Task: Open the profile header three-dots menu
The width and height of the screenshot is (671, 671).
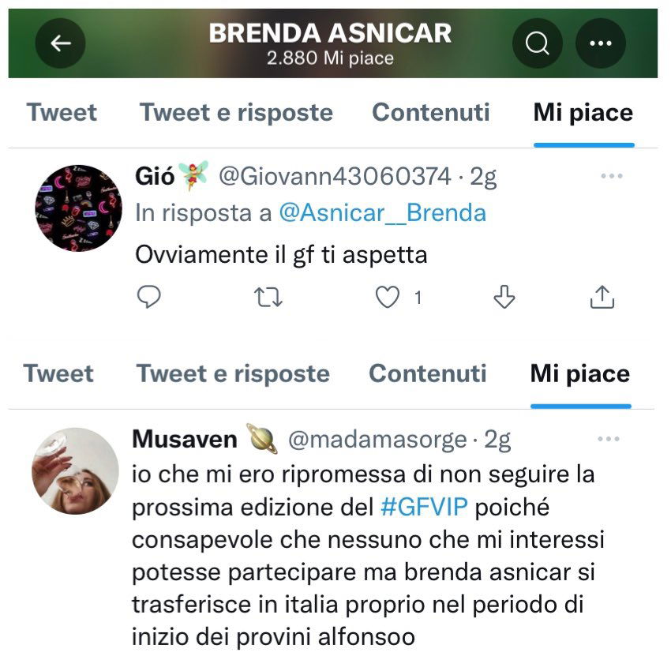Action: 601,43
